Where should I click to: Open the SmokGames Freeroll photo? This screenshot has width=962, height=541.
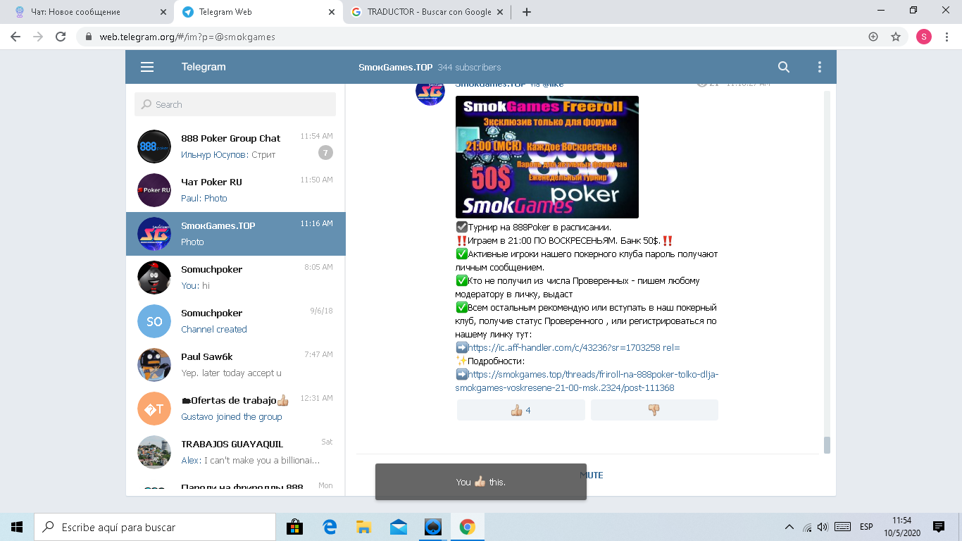[x=547, y=157]
